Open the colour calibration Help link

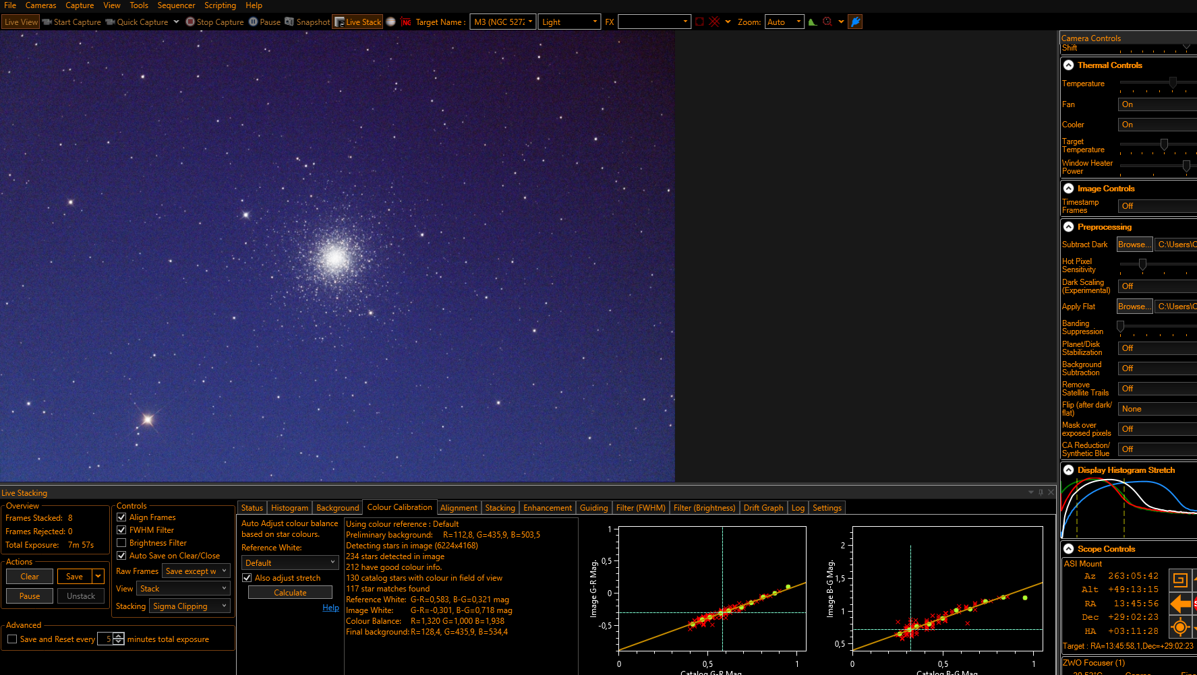coord(330,608)
